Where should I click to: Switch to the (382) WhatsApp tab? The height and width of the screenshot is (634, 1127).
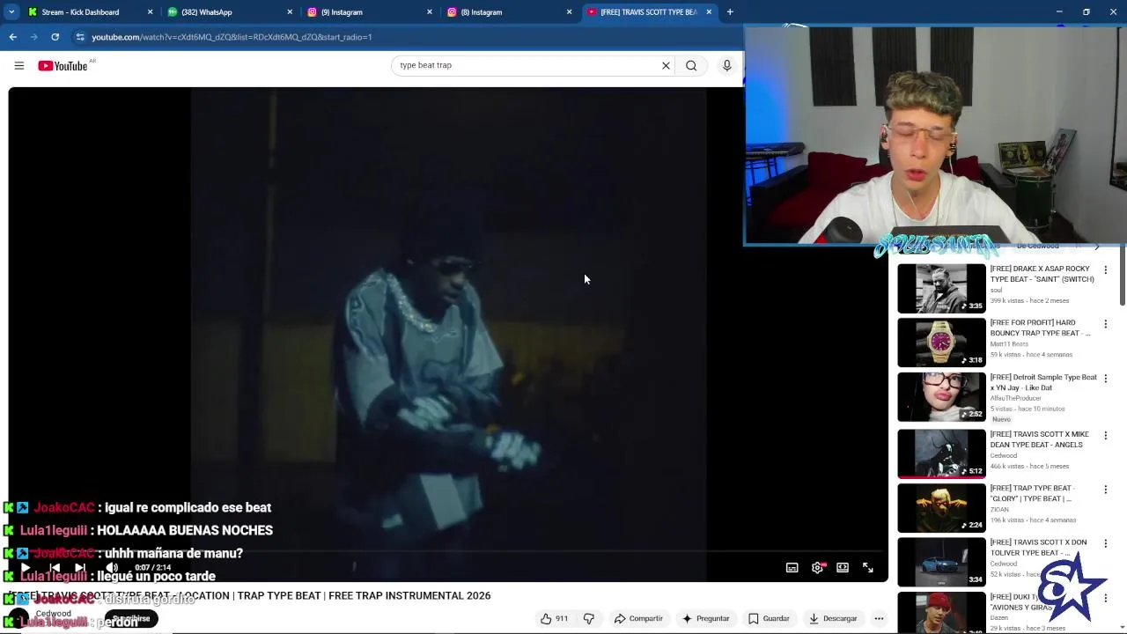[x=229, y=12]
